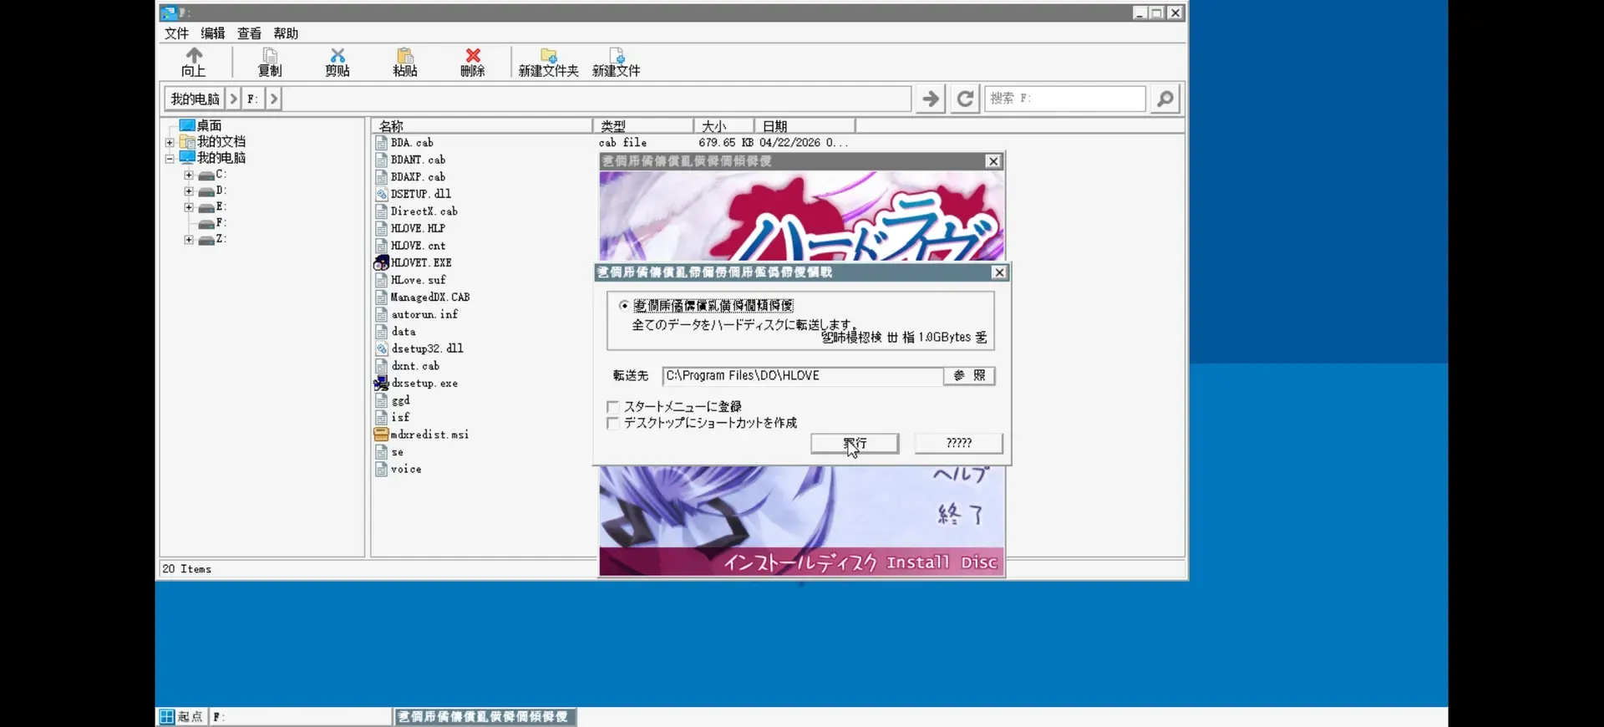Select the HLOVET.EXE file icon
This screenshot has width=1604, height=727.
coord(381,262)
